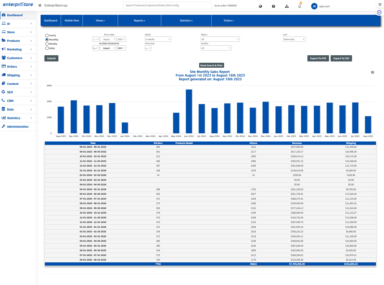
Task: Open the chat bot assistant icon
Action: [379, 13]
